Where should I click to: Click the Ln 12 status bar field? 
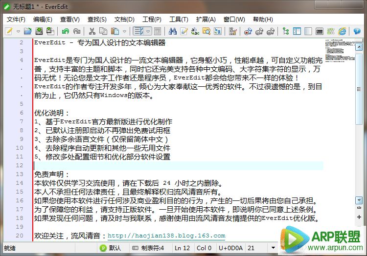[182, 248]
